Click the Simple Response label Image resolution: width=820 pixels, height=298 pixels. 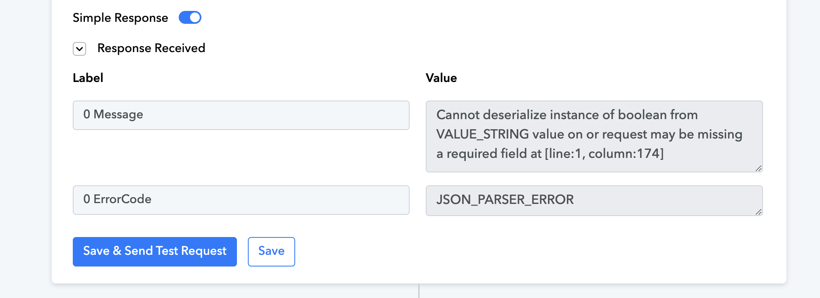point(120,18)
